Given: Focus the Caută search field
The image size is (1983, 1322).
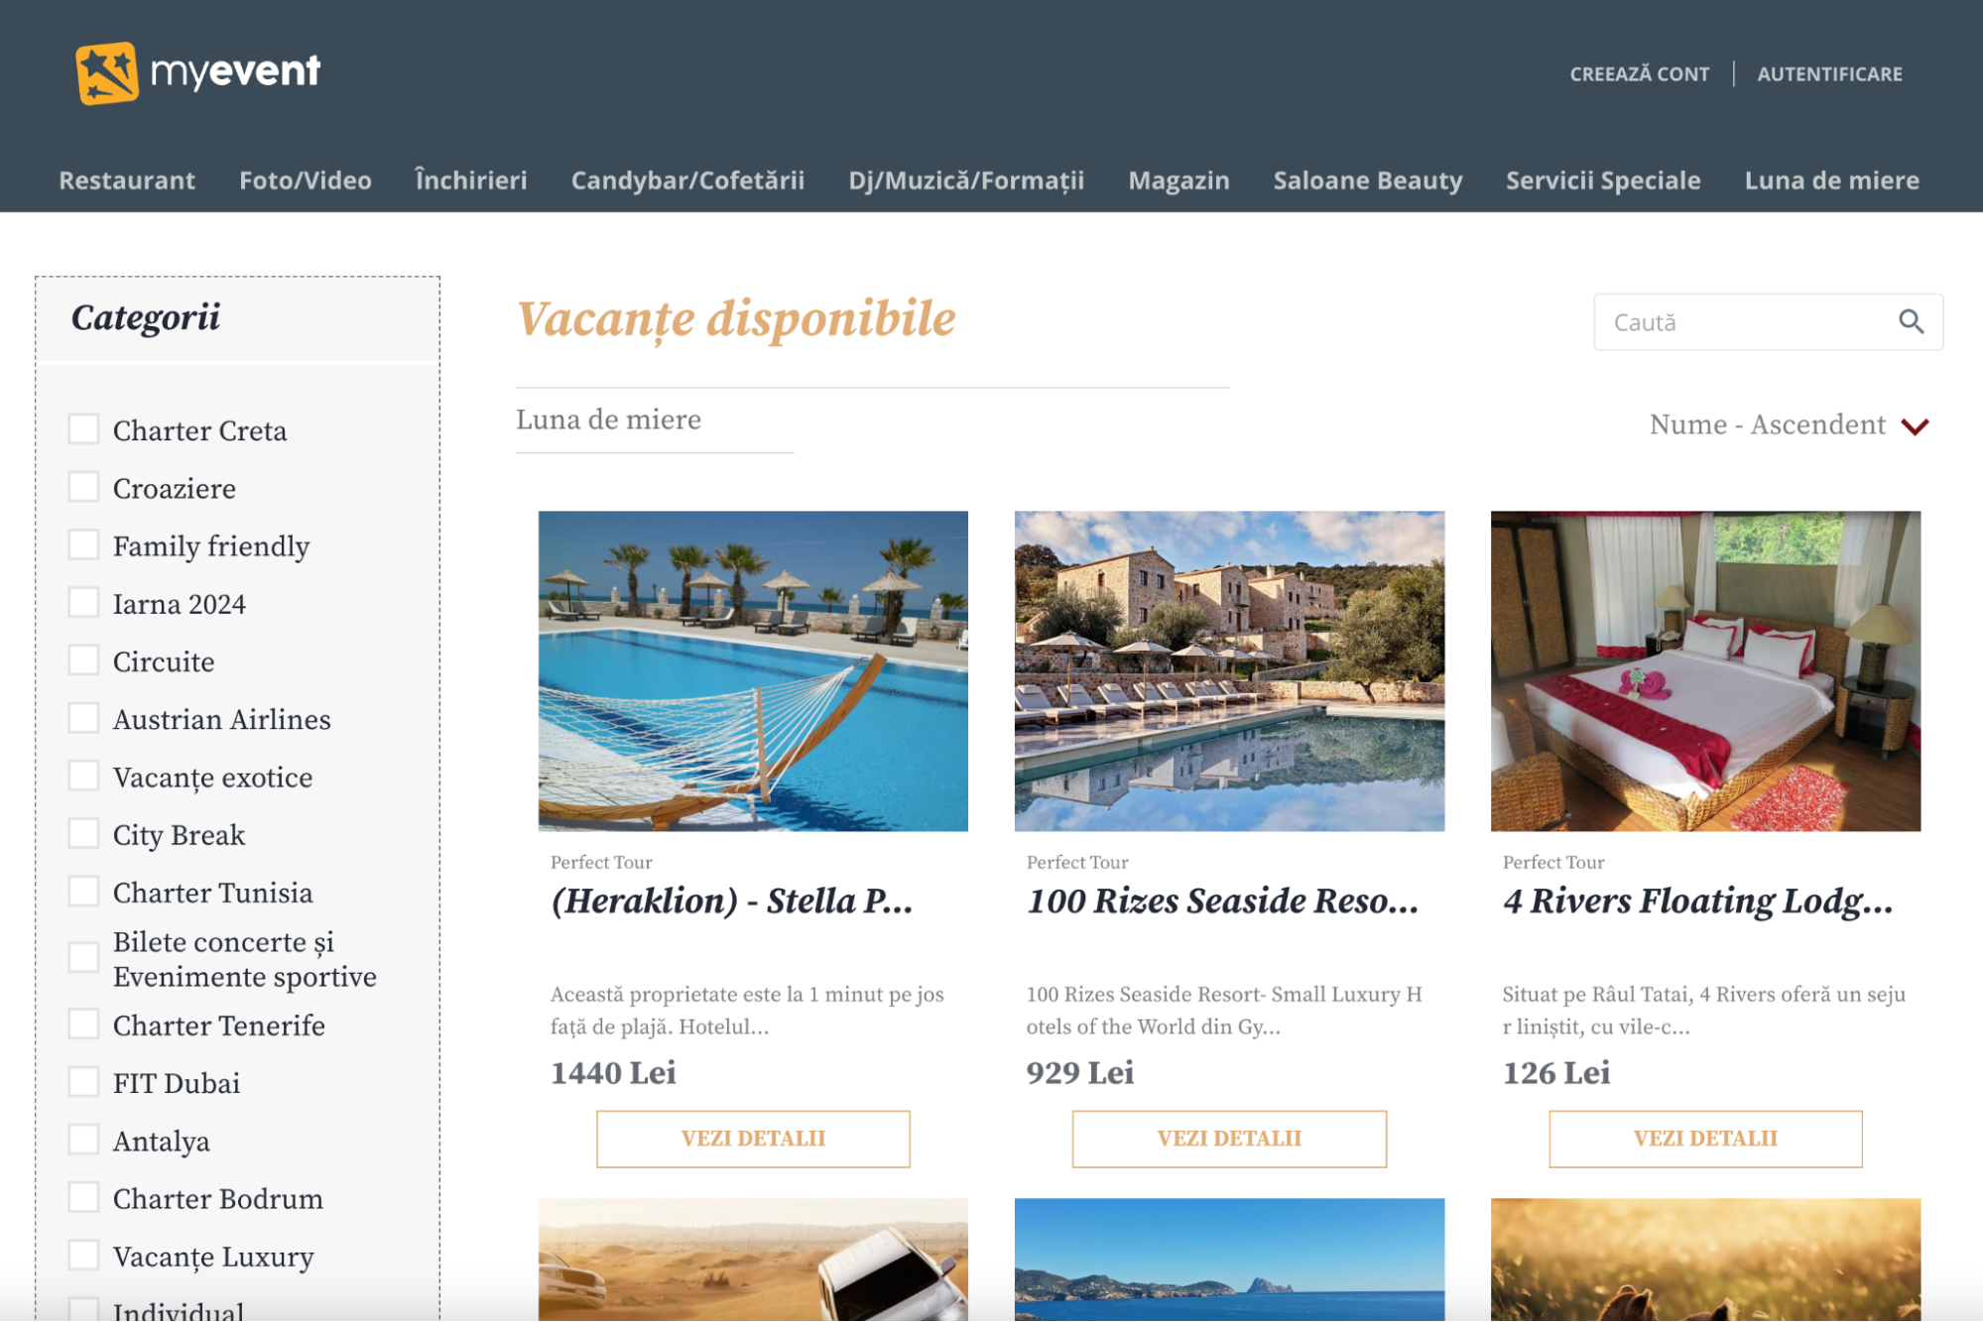Looking at the screenshot, I should (x=1746, y=322).
